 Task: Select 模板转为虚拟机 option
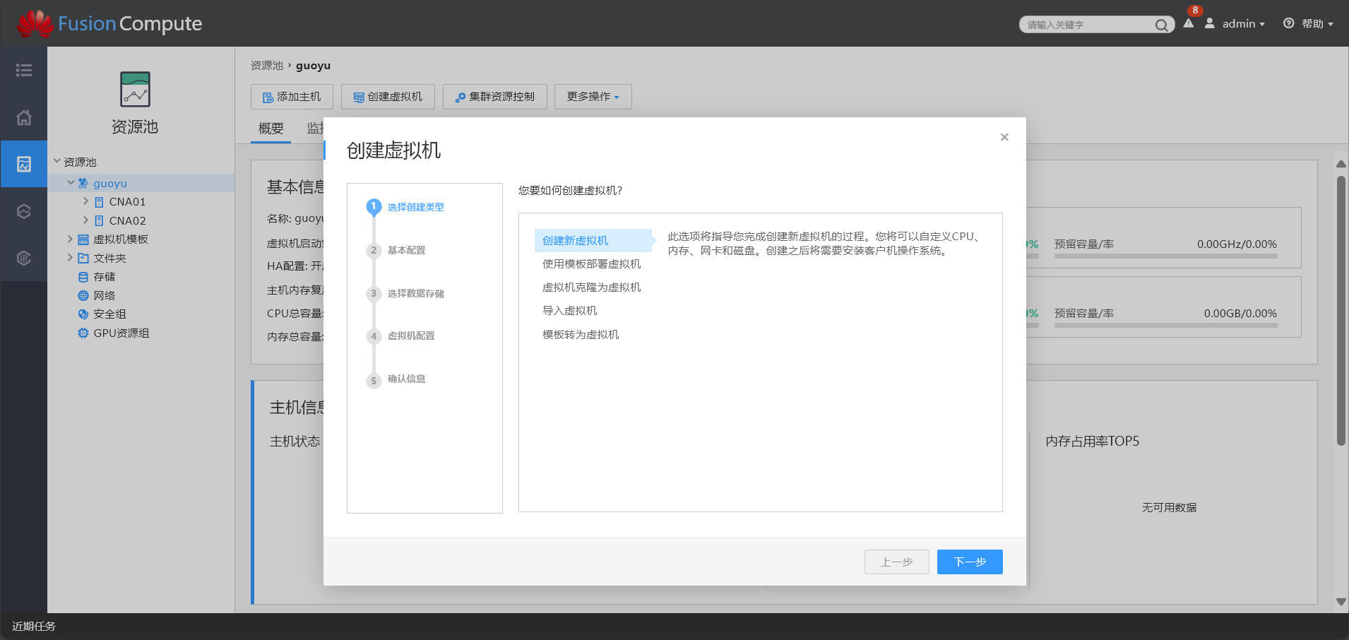(x=581, y=334)
